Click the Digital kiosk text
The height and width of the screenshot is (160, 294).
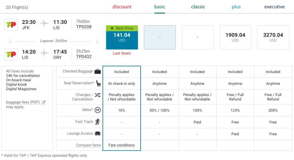(x=16, y=84)
